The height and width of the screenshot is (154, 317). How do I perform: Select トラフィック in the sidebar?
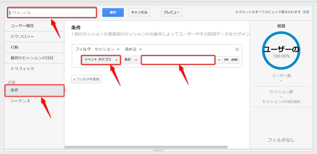[34, 69]
